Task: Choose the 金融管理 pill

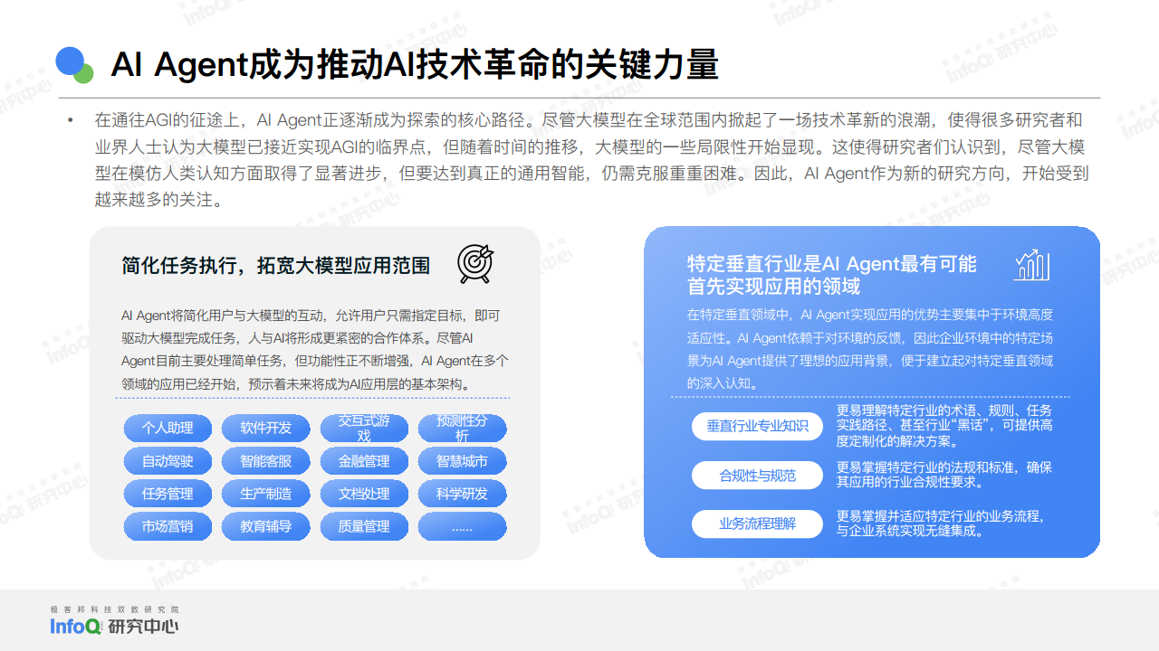Action: (x=364, y=461)
